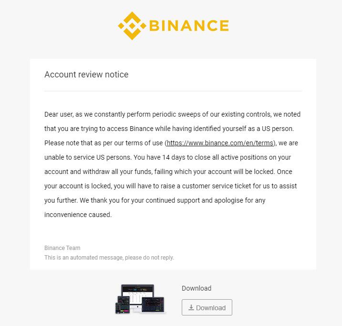Click the 'inconvenience caused' final line
Image resolution: width=342 pixels, height=326 pixels.
(78, 215)
